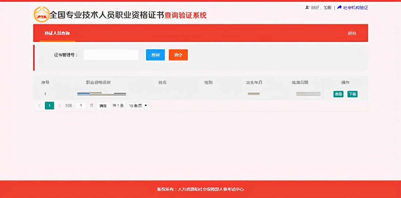Click the first green button in row 1
The image size is (401, 198).
(338, 94)
